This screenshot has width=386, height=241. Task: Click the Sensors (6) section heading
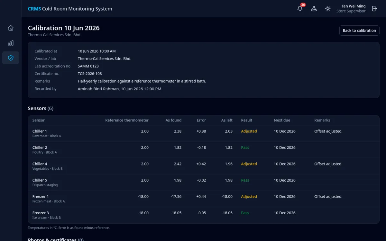click(41, 108)
